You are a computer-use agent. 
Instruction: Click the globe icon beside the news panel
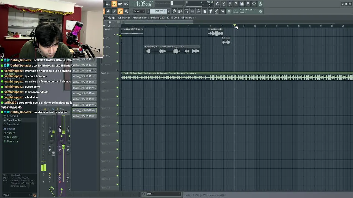click(x=261, y=11)
